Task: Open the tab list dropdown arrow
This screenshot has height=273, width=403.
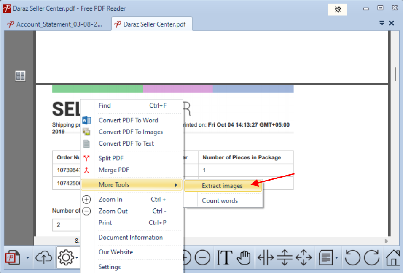Action: [x=382, y=23]
